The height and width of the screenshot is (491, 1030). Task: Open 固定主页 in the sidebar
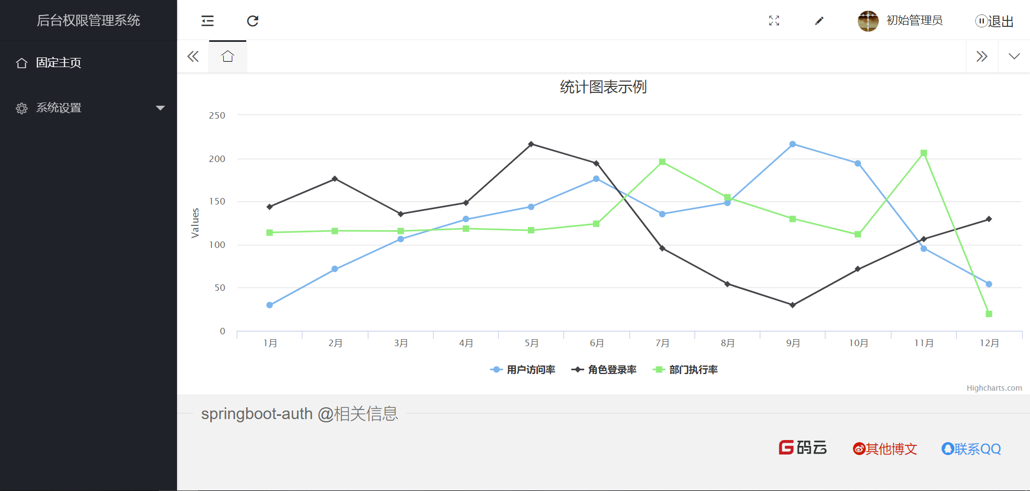(x=89, y=63)
